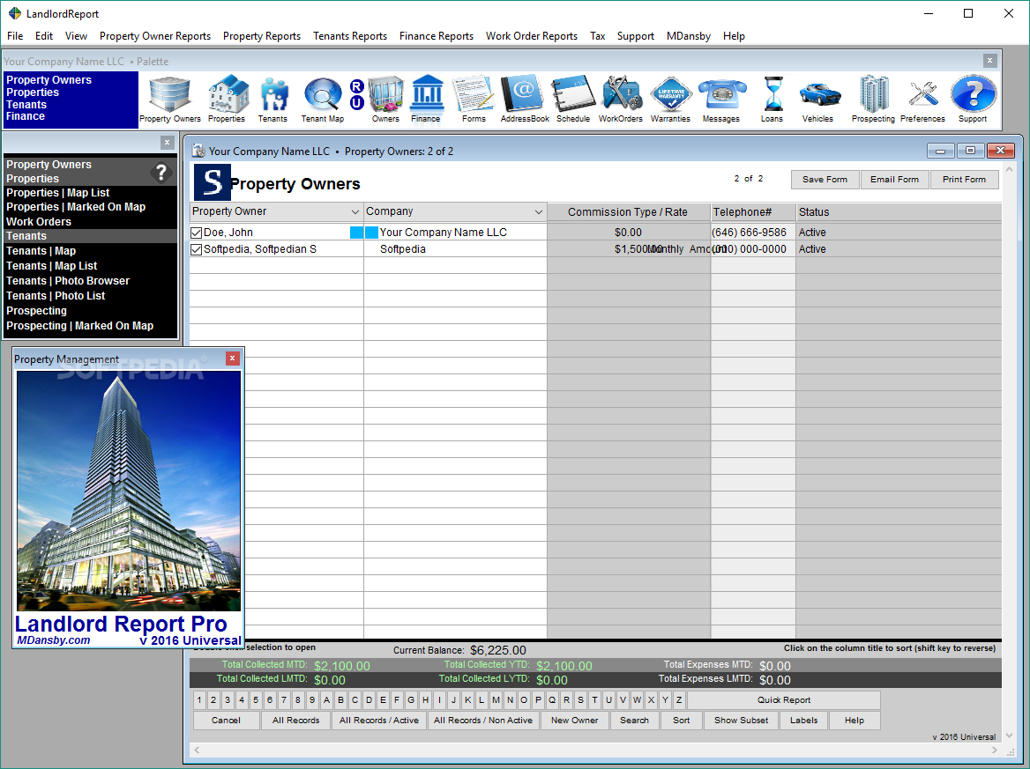
Task: Click the Email Form button
Action: 894,179
